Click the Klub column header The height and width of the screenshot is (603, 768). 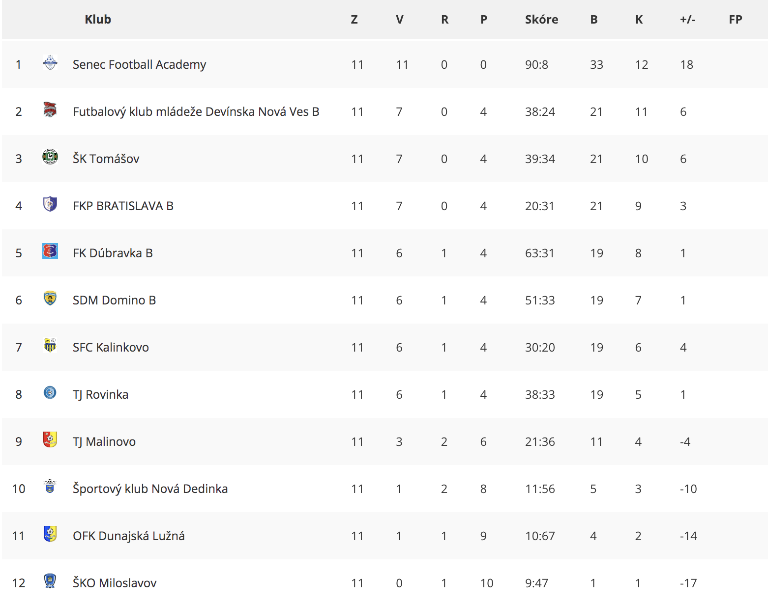tap(98, 20)
